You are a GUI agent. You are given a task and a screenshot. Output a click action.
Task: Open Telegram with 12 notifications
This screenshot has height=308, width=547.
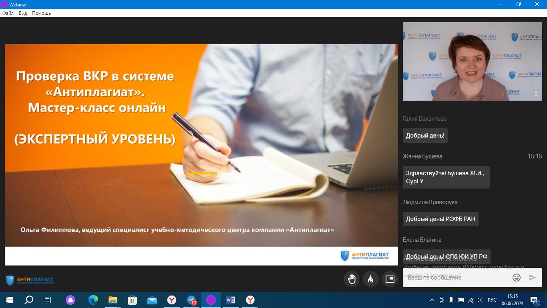[x=191, y=300]
